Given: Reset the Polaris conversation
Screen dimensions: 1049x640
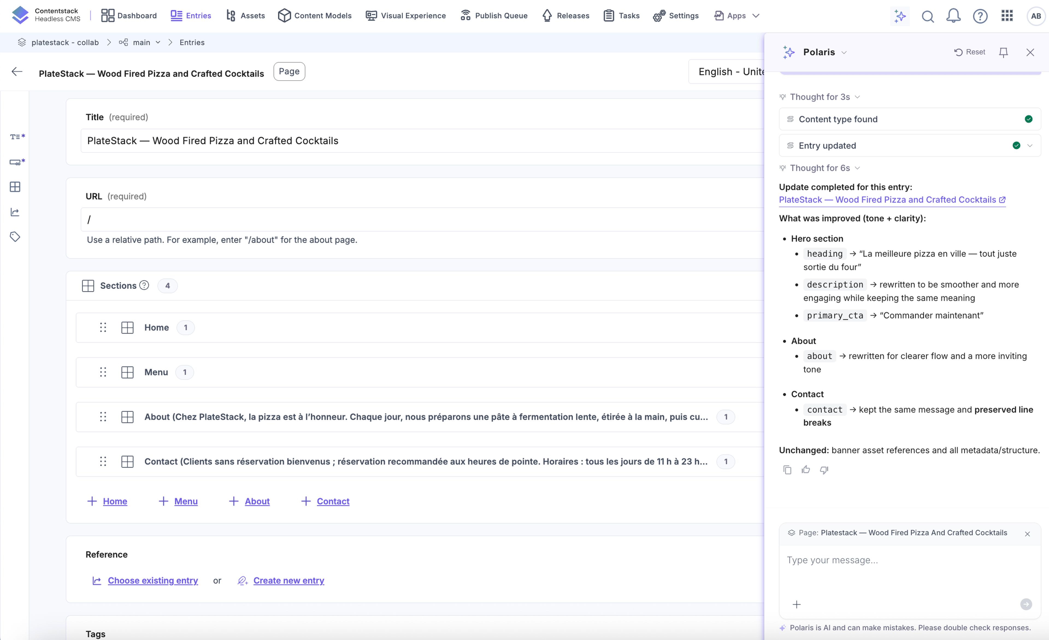Looking at the screenshot, I should [970, 52].
